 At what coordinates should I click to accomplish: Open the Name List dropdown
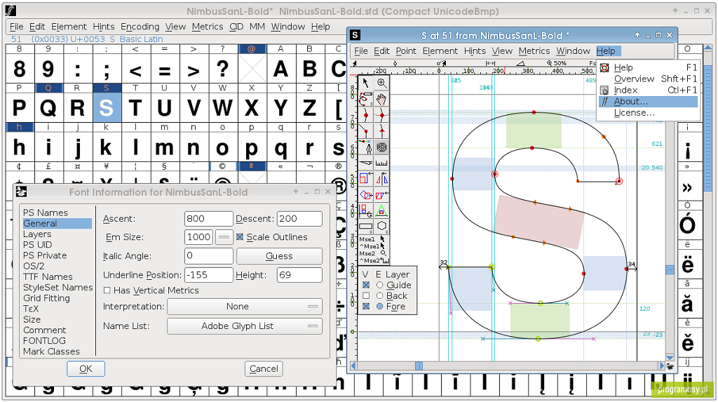245,326
